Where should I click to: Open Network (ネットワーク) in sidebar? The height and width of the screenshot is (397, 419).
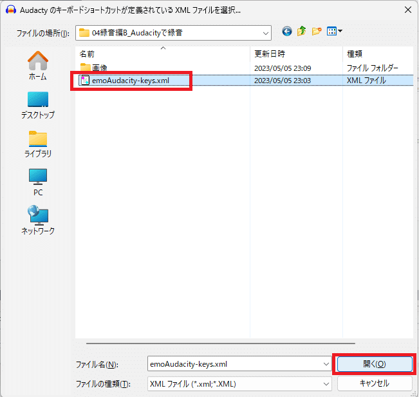(38, 220)
